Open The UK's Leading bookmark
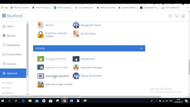This screenshot has width=190, height=107. click(x=63, y=7)
